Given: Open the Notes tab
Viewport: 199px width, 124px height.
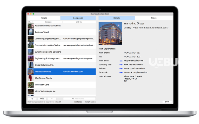Looking at the screenshot, I should pyautogui.click(x=154, y=18).
